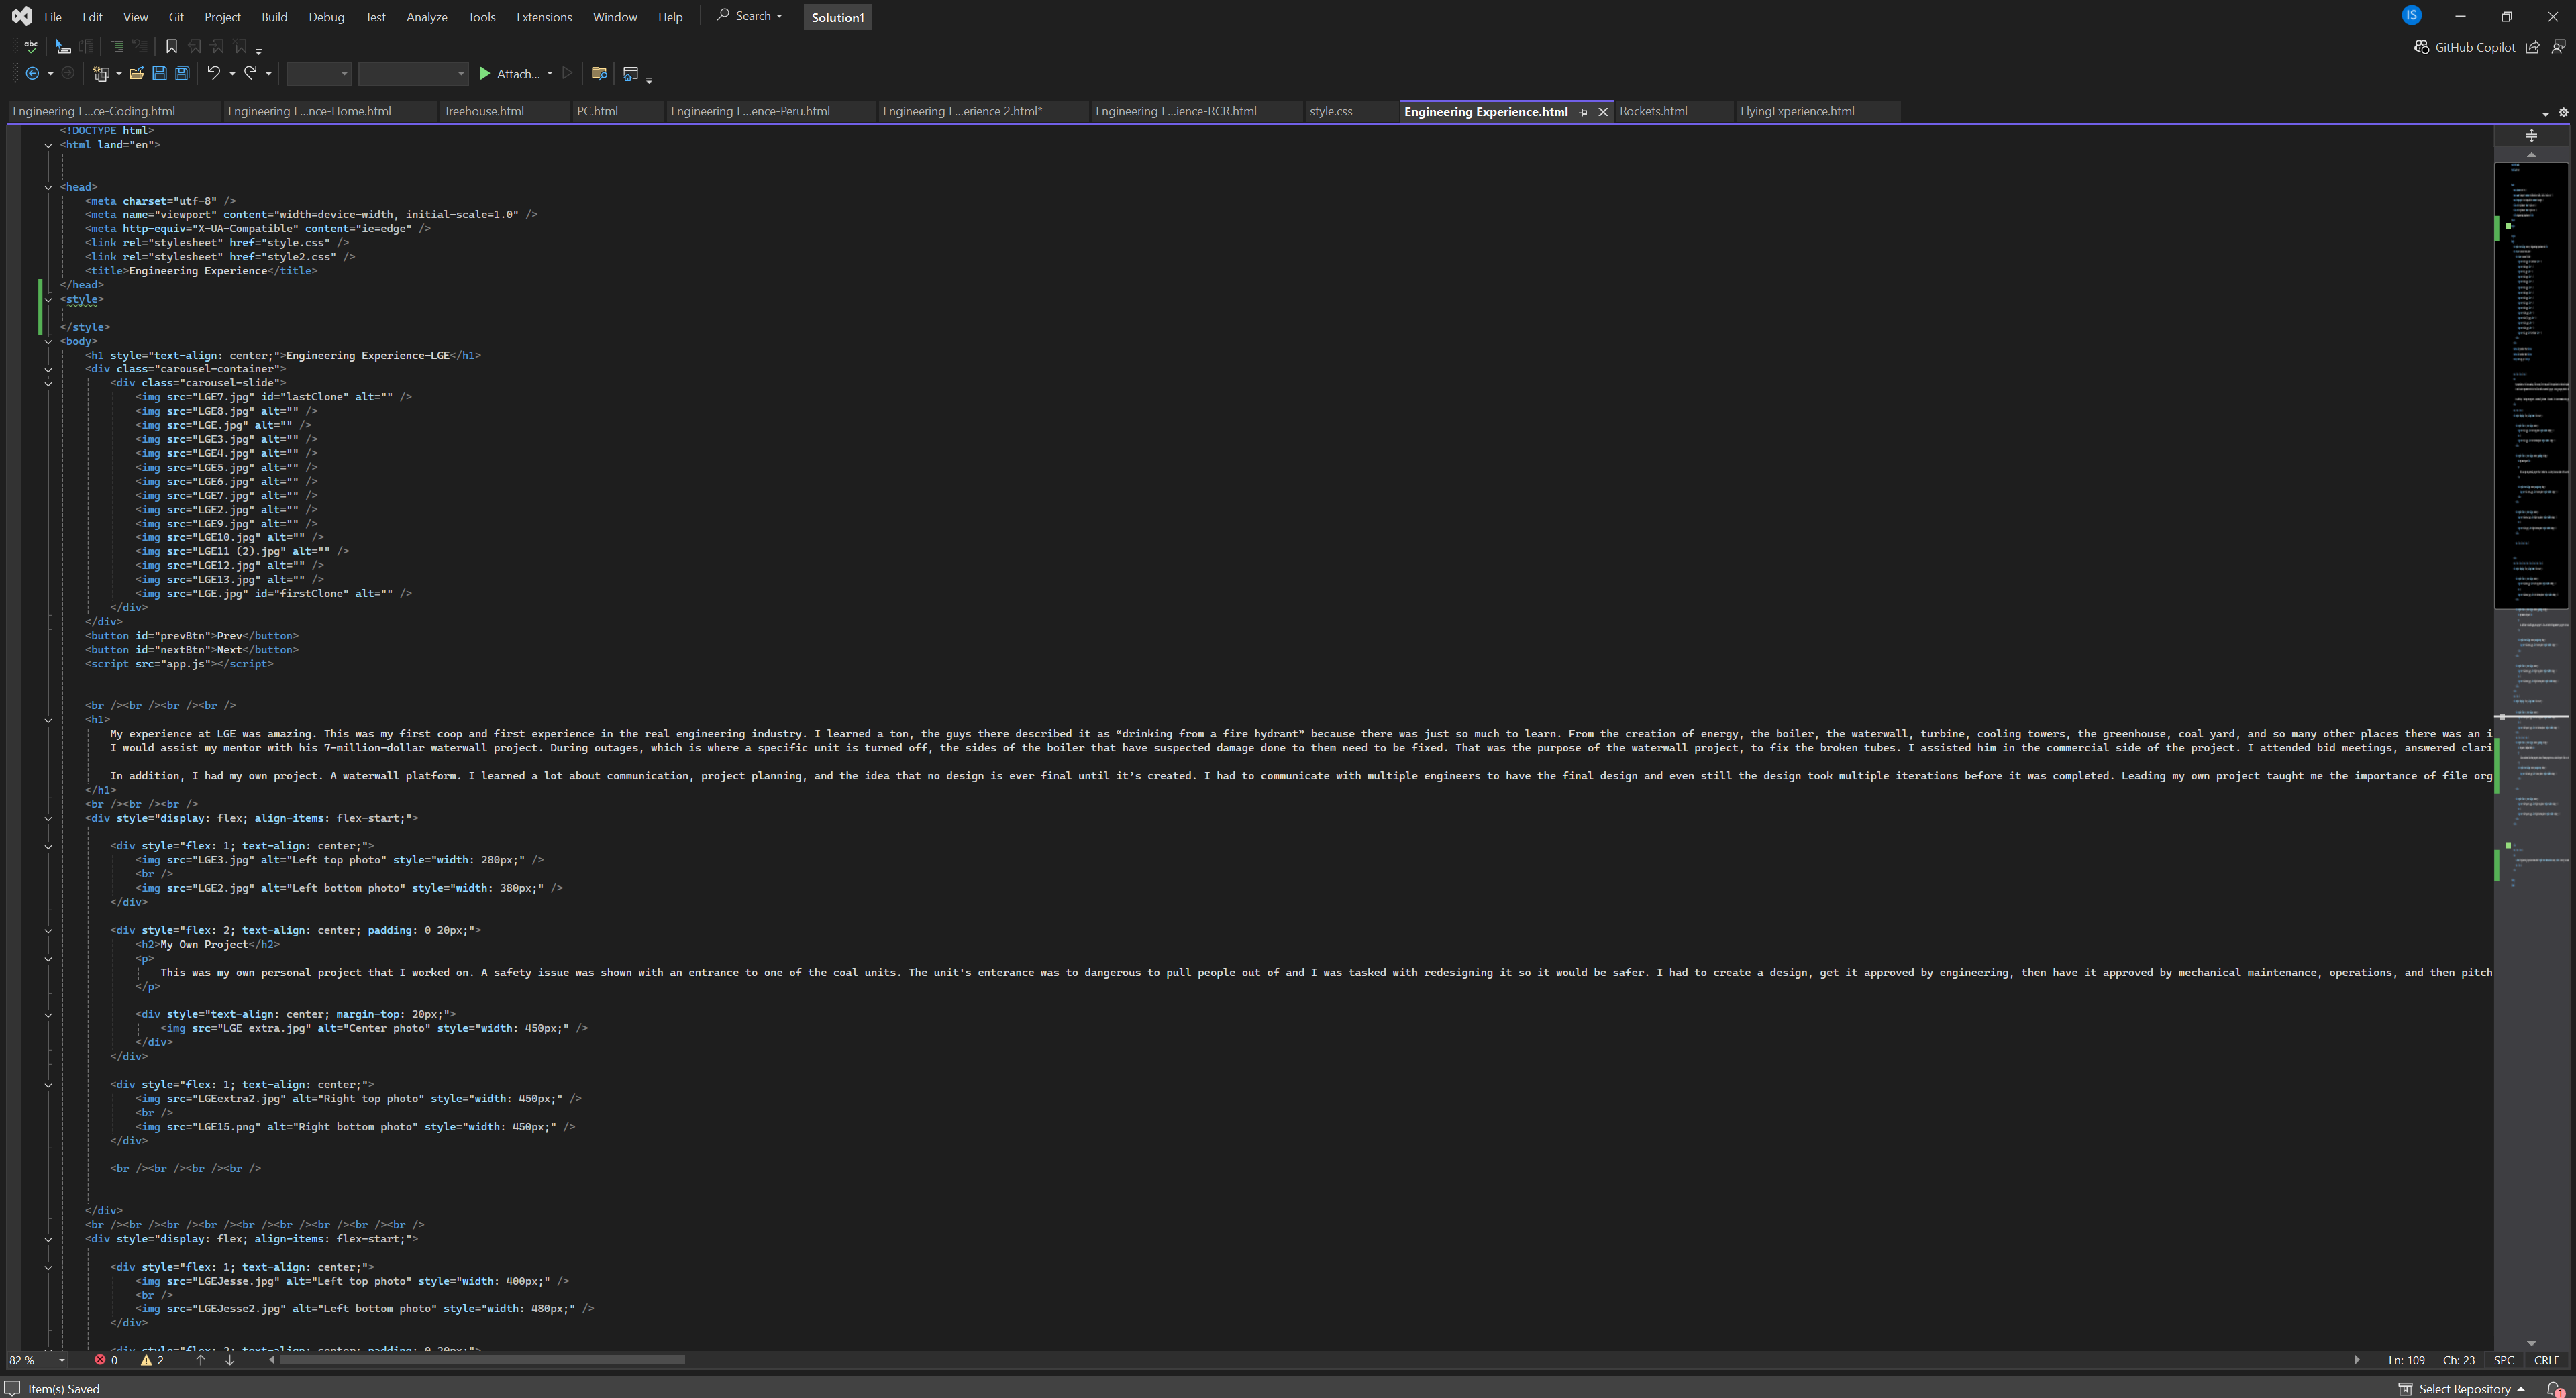Open the solution platforms combo box
This screenshot has height=1398, width=2576.
pos(413,73)
